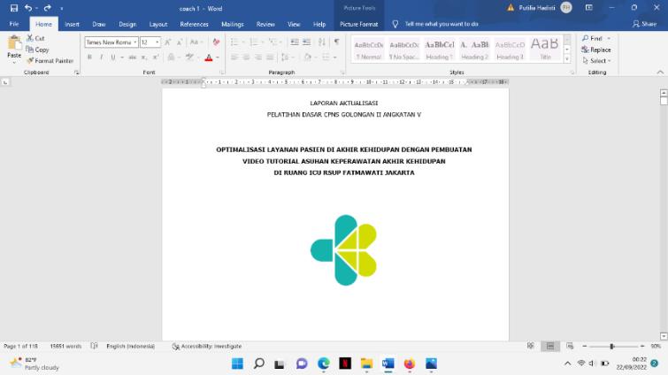Click the Share button
Image resolution: width=668 pixels, height=375 pixels.
coord(644,24)
